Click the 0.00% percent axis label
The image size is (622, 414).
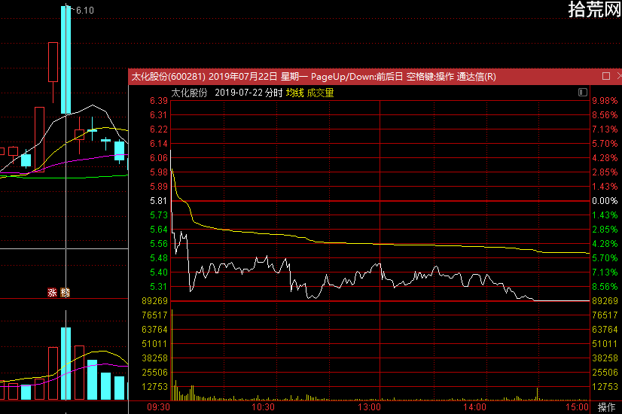(x=605, y=201)
